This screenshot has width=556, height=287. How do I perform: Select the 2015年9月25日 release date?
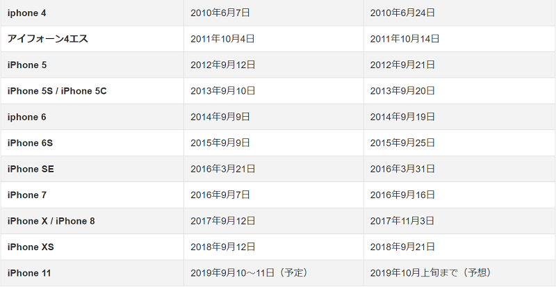click(402, 143)
